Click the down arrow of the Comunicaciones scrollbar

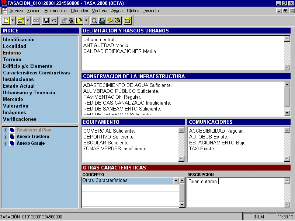287,159
